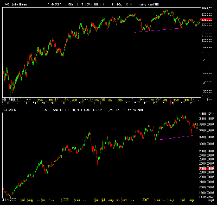Image resolution: width=217 pixels, height=205 pixels.
Task: Click the yellow aug label on upper time axis
Action: pos(74,100)
